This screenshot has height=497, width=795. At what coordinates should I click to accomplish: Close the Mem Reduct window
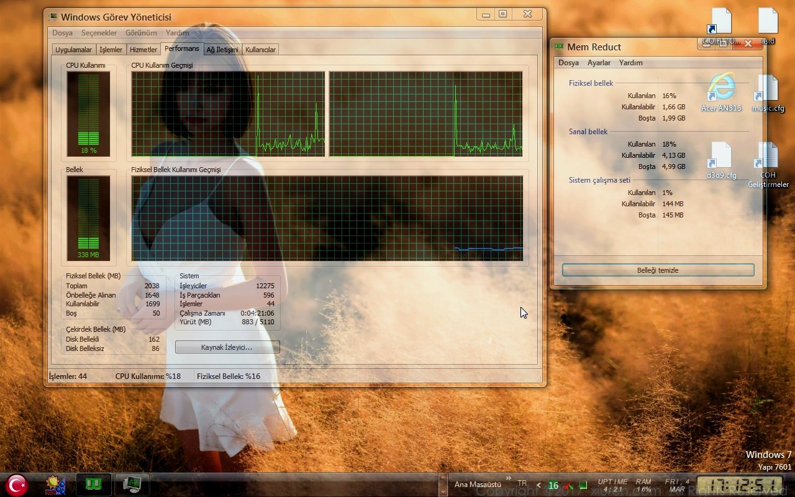tap(748, 43)
